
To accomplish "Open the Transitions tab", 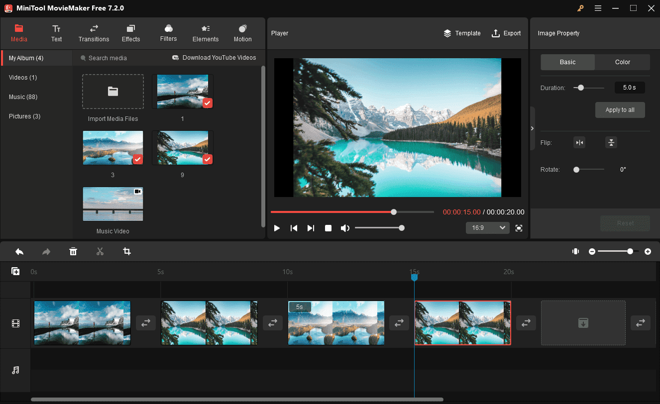I will pyautogui.click(x=94, y=33).
